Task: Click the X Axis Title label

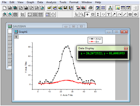Action: (66, 95)
